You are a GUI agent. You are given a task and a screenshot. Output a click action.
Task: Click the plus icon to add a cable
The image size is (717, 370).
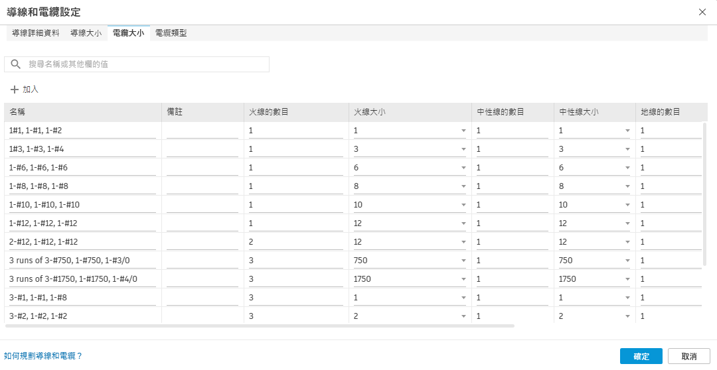[x=15, y=90]
